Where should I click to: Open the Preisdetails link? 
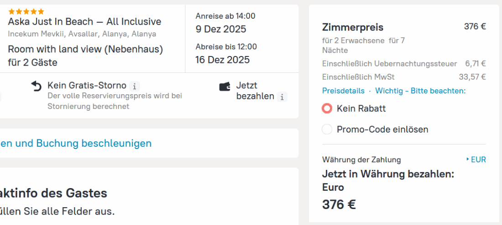(x=343, y=91)
